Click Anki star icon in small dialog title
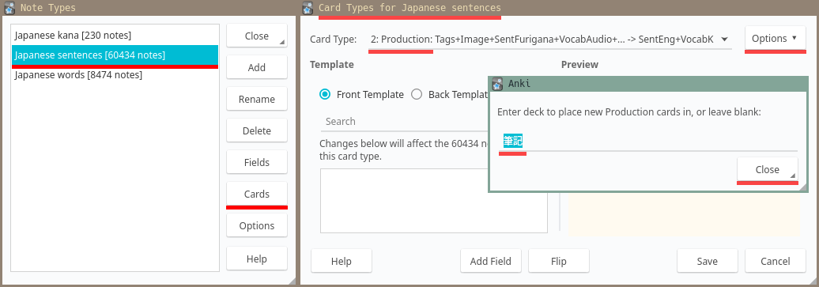819x287 pixels. coord(498,84)
